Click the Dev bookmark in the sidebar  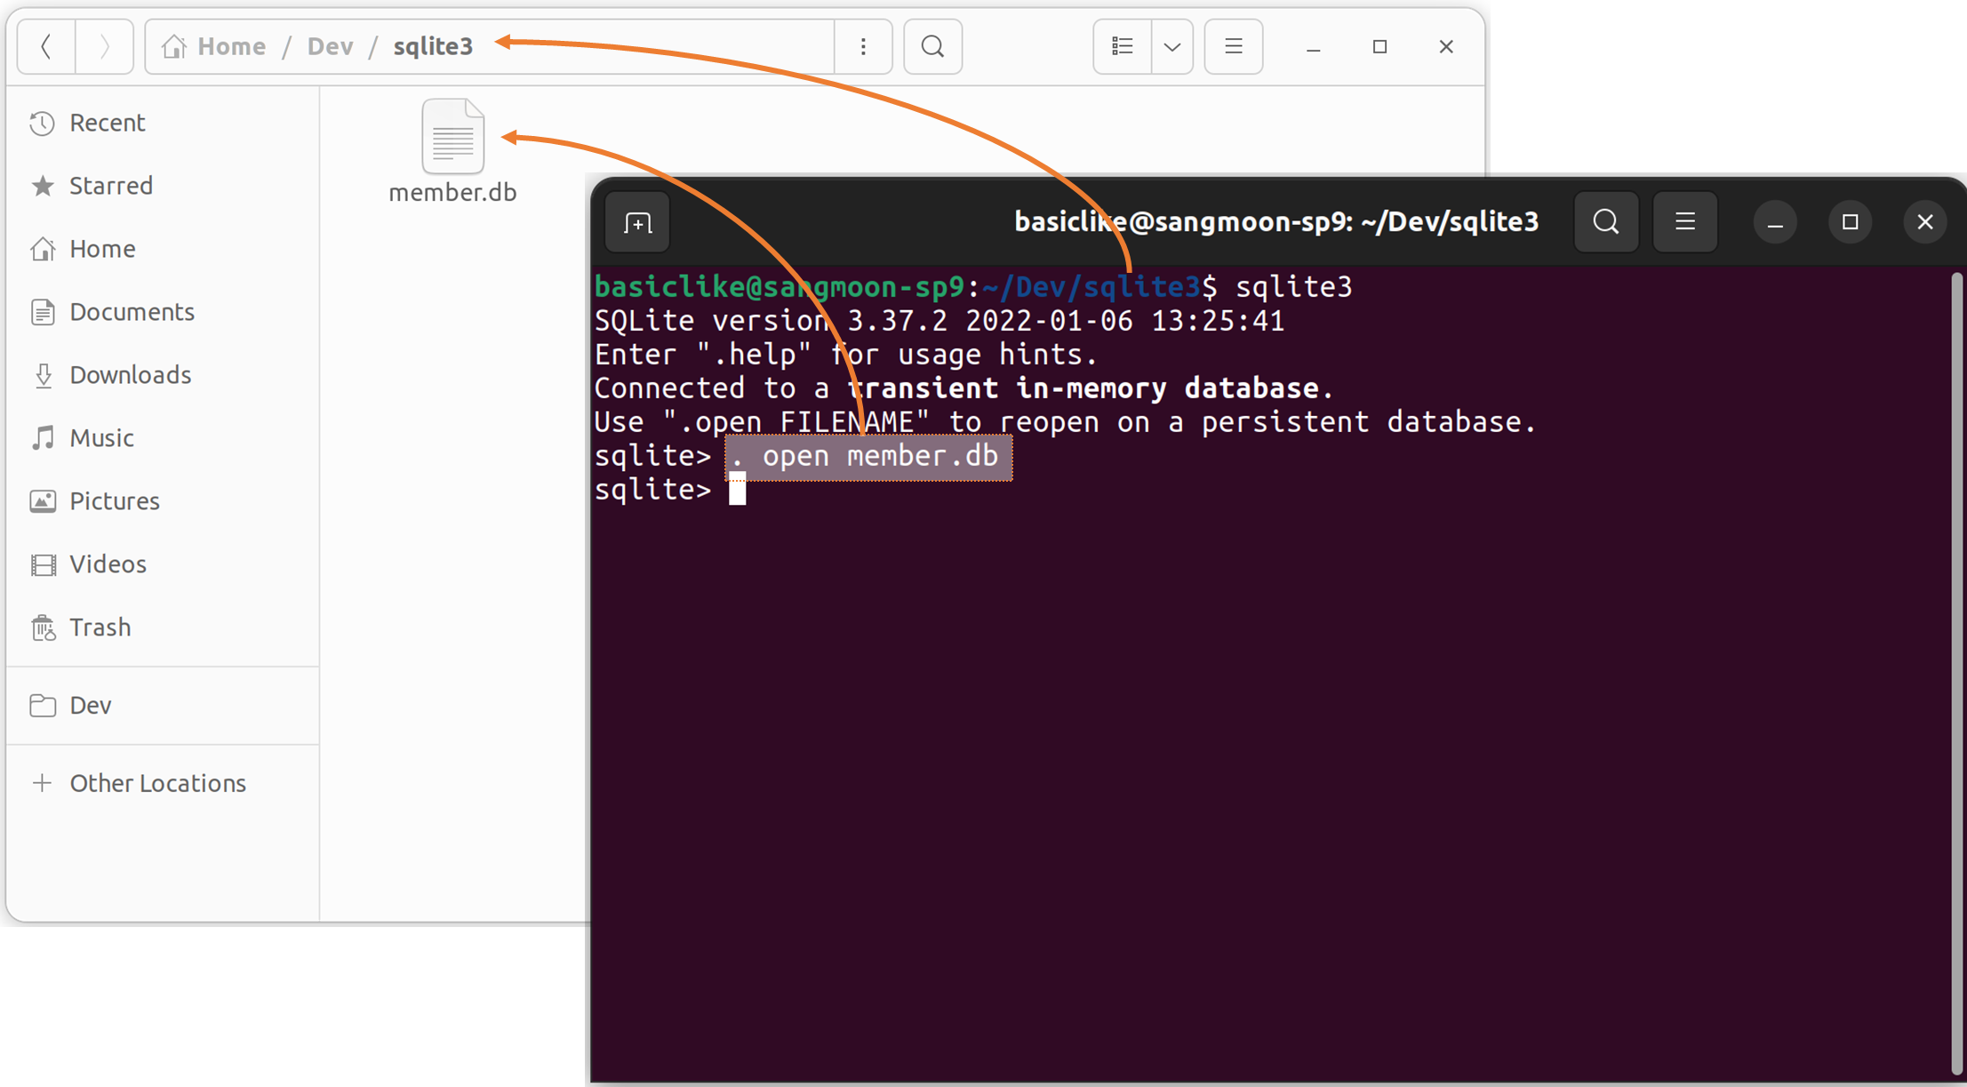click(90, 706)
